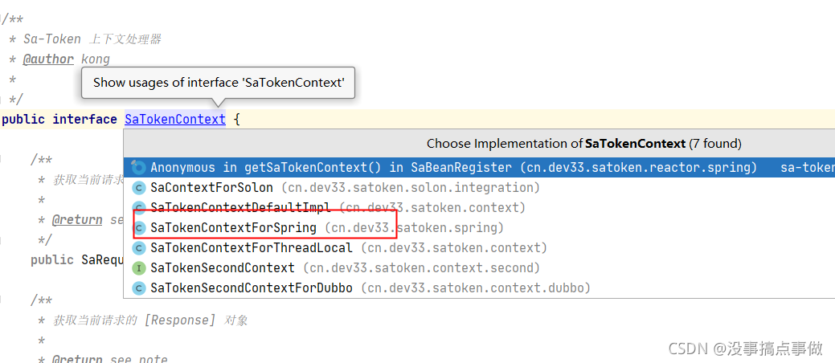Click the anonymous class icon in the first row
This screenshot has width=835, height=363.
tap(138, 168)
